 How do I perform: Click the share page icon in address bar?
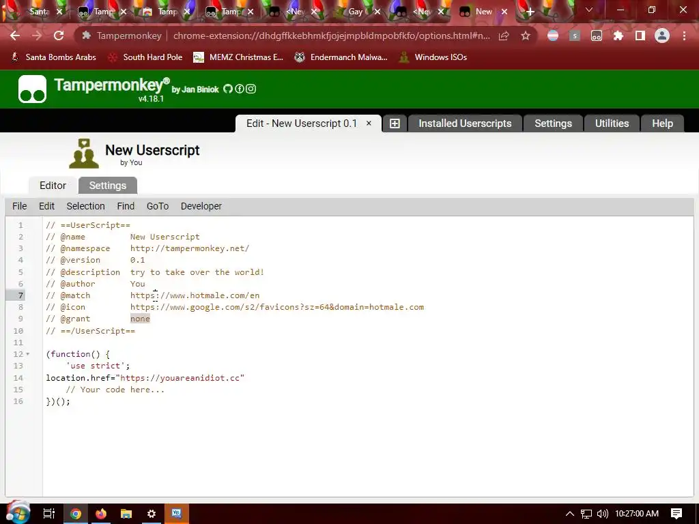click(504, 35)
